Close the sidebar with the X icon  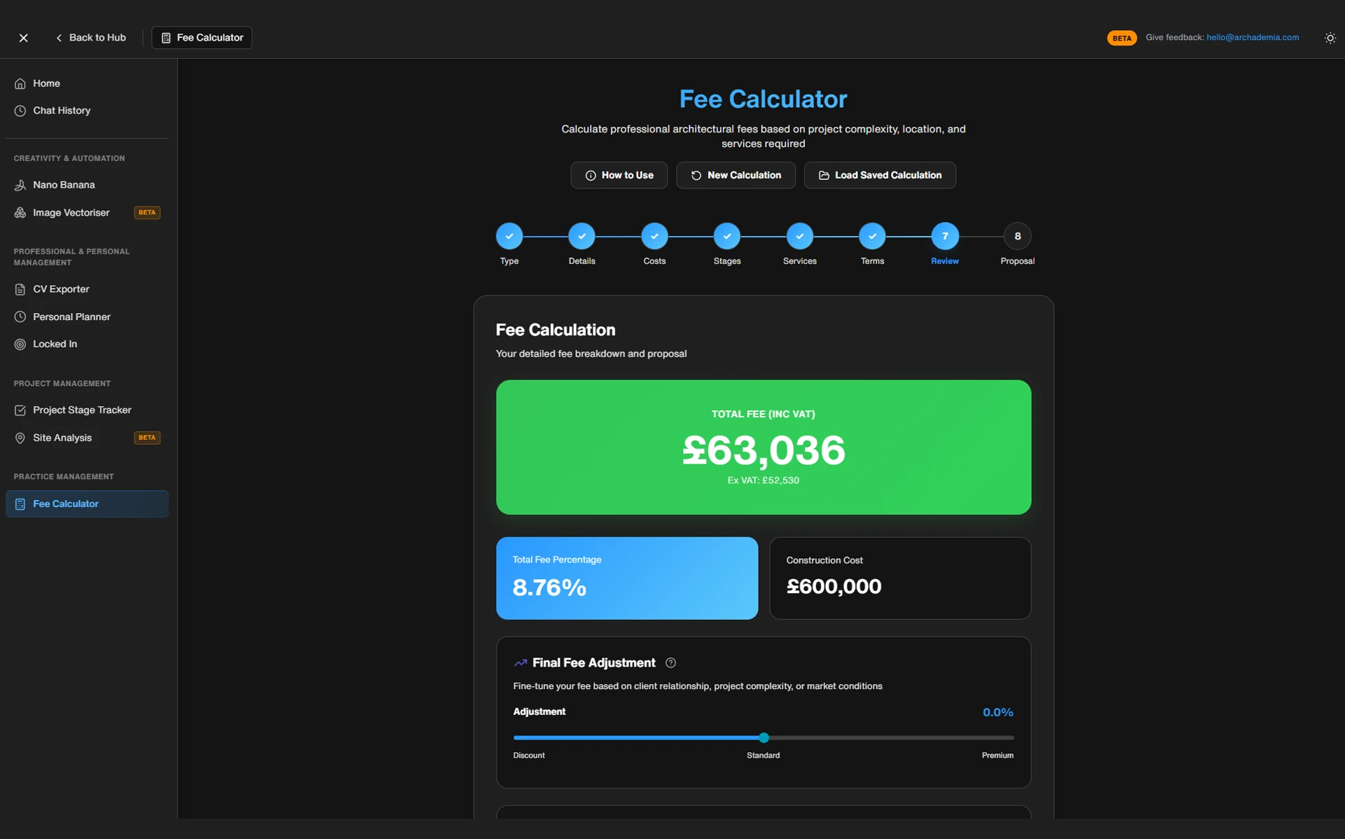click(23, 38)
